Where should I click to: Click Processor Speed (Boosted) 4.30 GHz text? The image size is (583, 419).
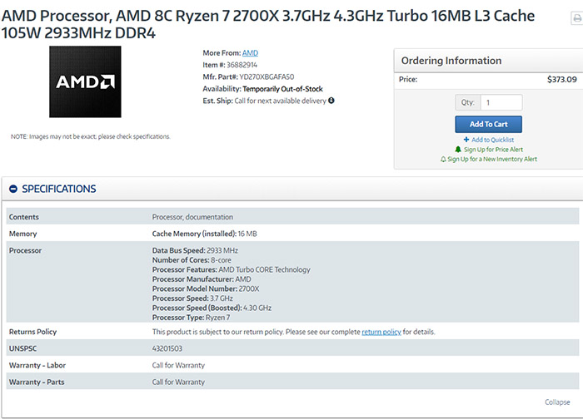pyautogui.click(x=212, y=308)
